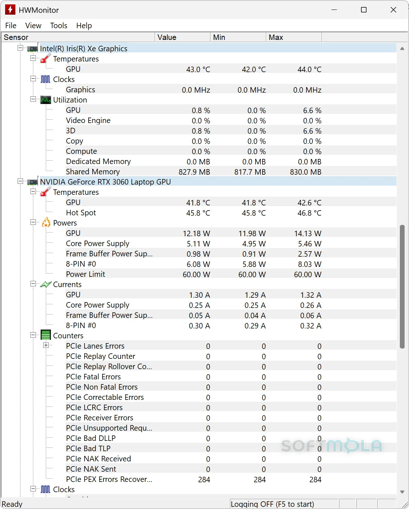Maximize the HWMonitor window
The image size is (409, 509).
[x=364, y=10]
